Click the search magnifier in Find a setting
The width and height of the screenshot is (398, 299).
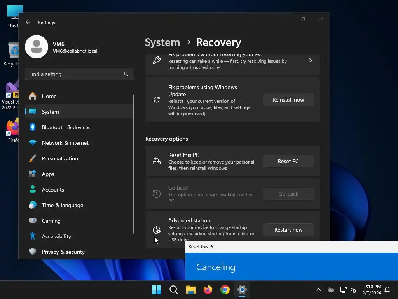pyautogui.click(x=126, y=74)
